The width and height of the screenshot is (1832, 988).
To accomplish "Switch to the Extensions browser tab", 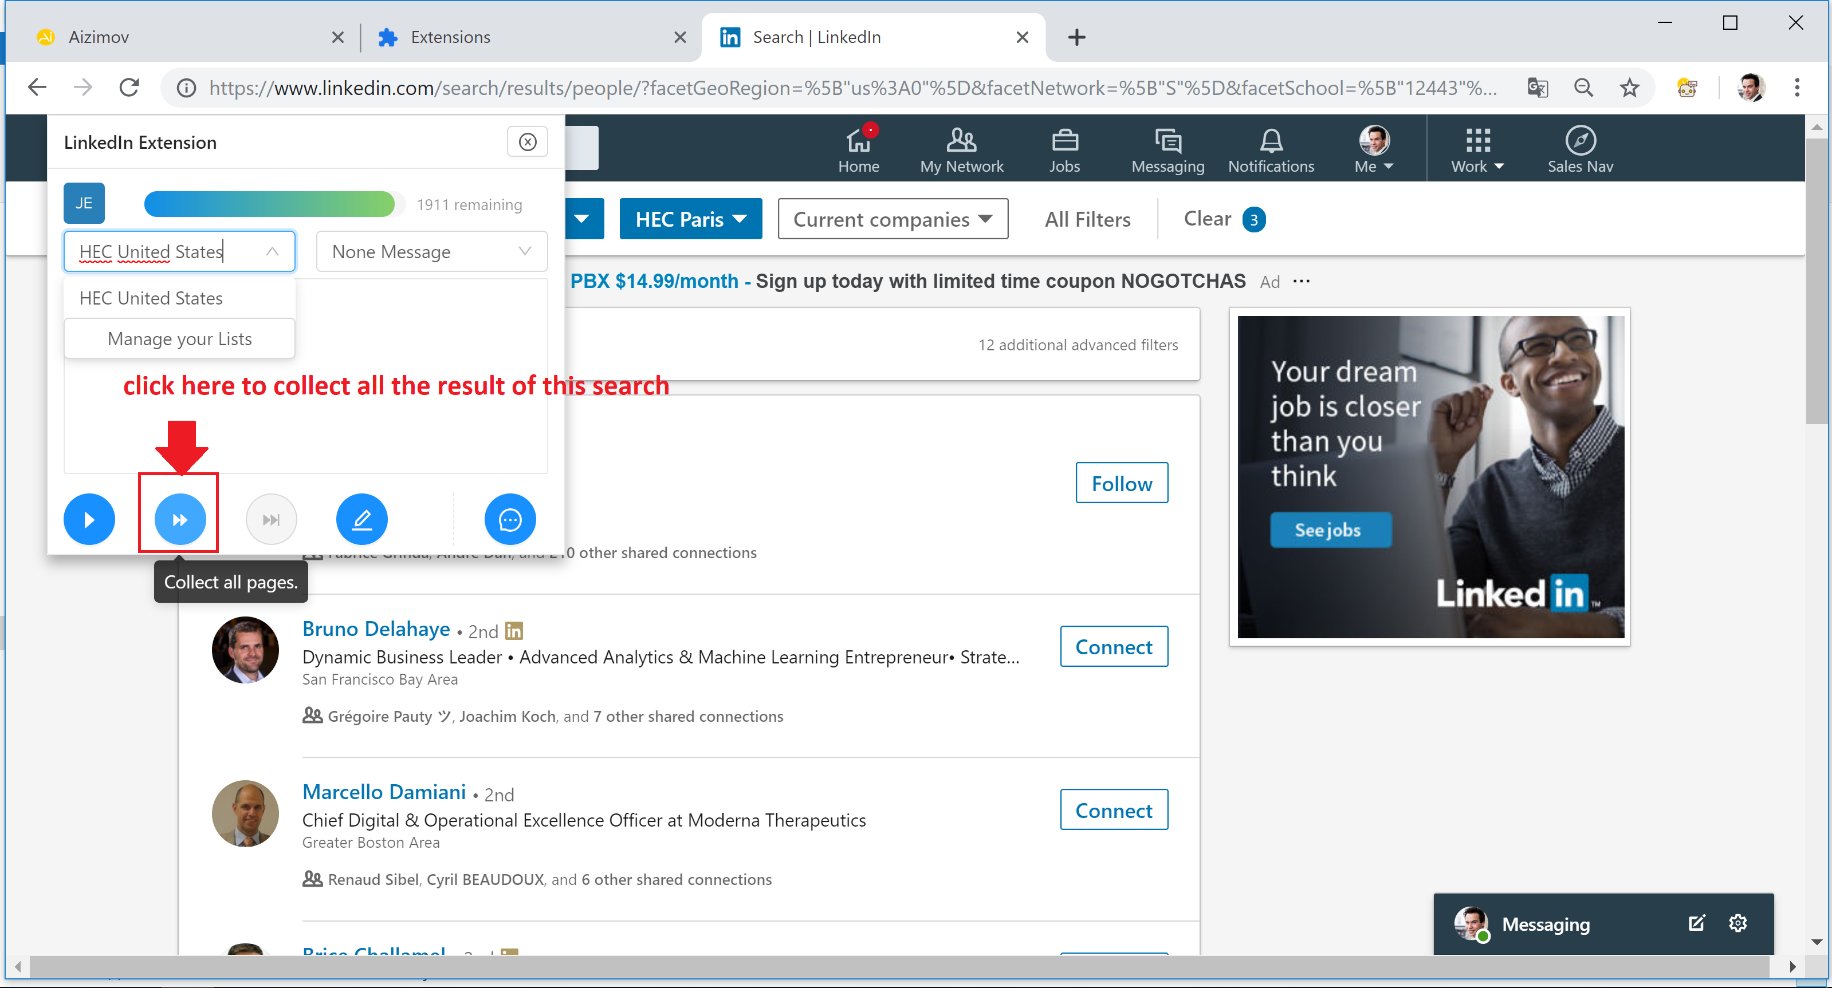I will click(451, 37).
